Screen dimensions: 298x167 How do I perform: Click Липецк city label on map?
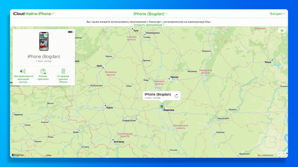(x=174, y=77)
